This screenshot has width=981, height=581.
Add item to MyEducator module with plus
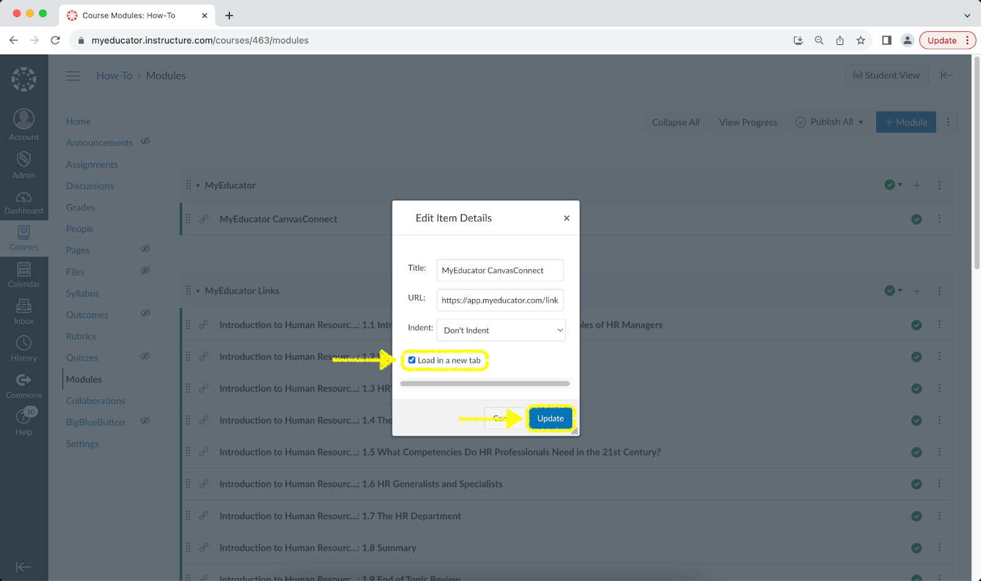tap(917, 185)
